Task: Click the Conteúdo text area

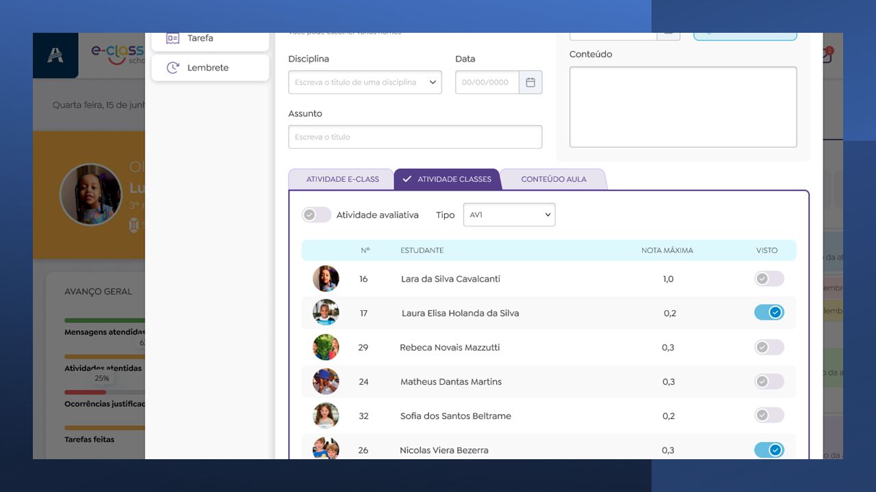Action: pos(683,107)
